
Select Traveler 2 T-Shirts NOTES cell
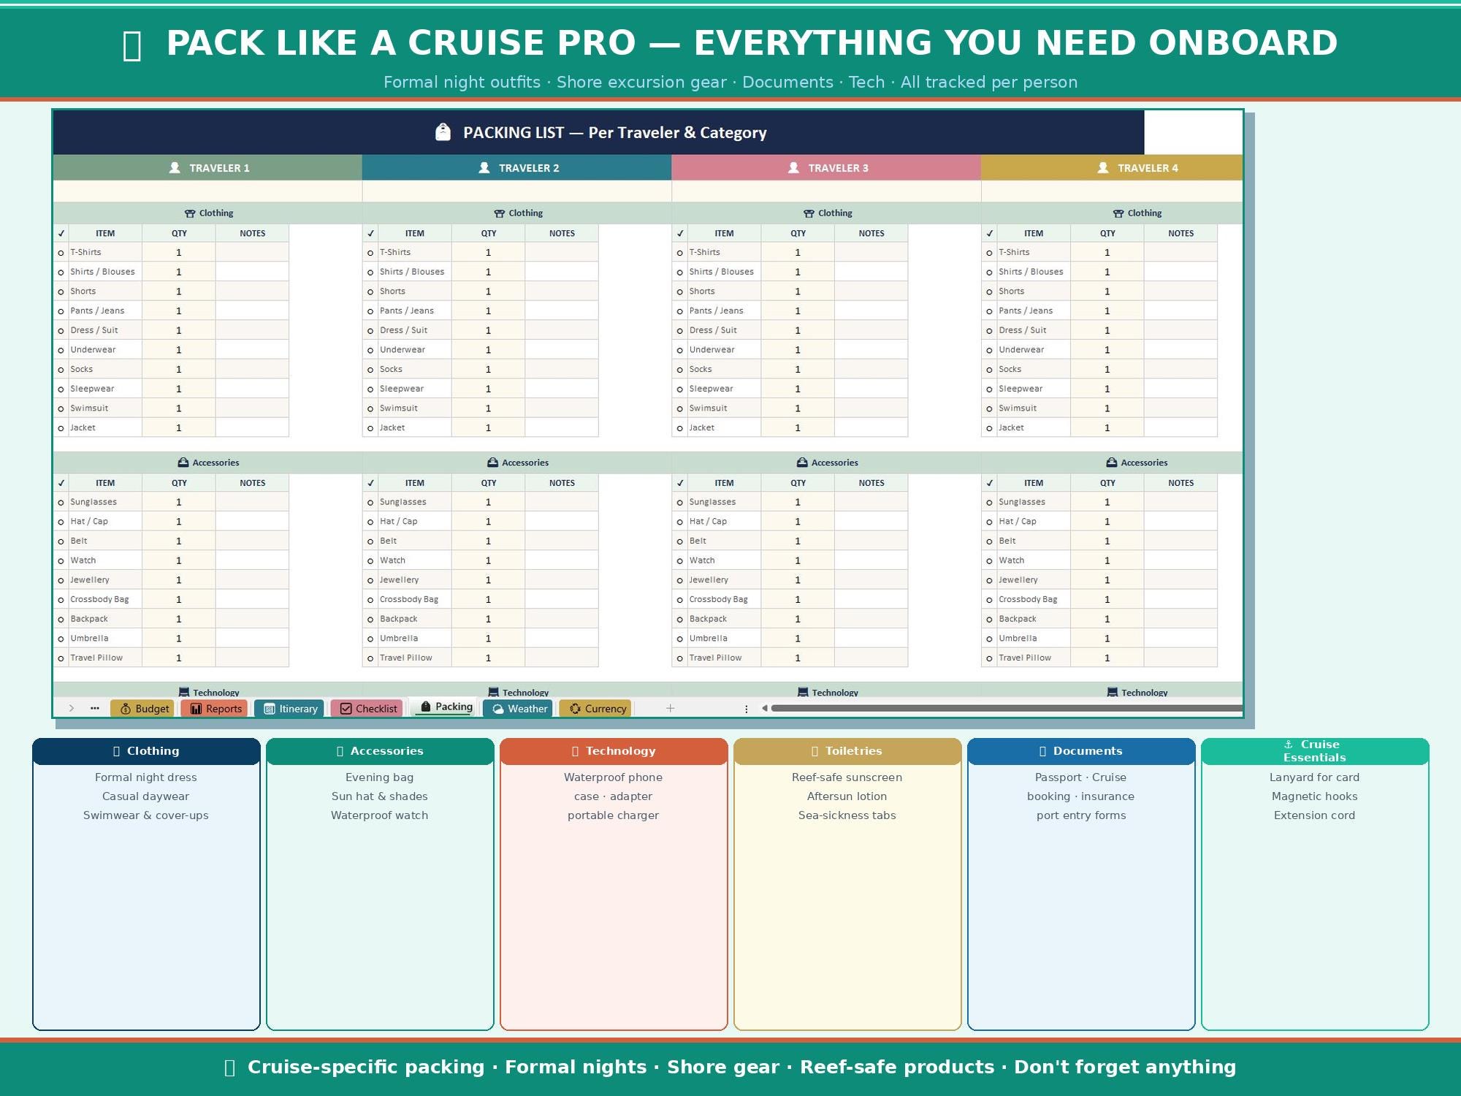coord(562,252)
